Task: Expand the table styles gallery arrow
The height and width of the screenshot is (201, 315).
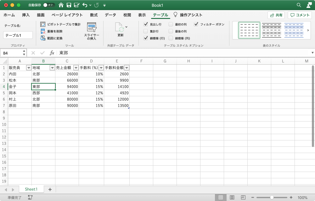Action: pyautogui.click(x=308, y=30)
